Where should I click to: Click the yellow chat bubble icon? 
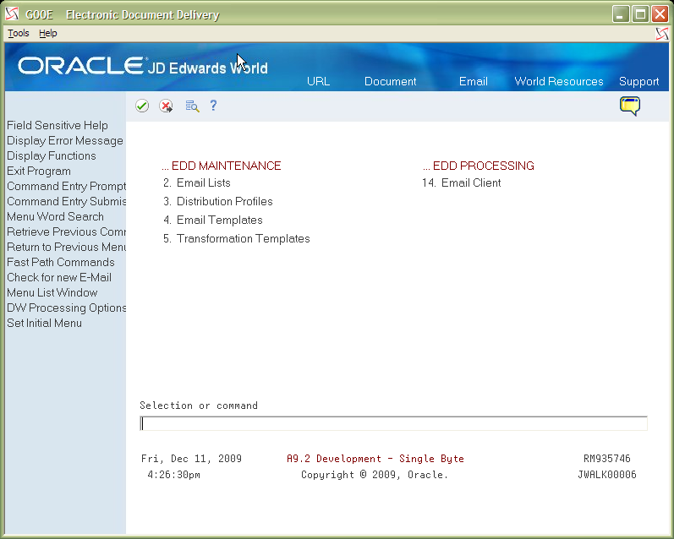630,106
